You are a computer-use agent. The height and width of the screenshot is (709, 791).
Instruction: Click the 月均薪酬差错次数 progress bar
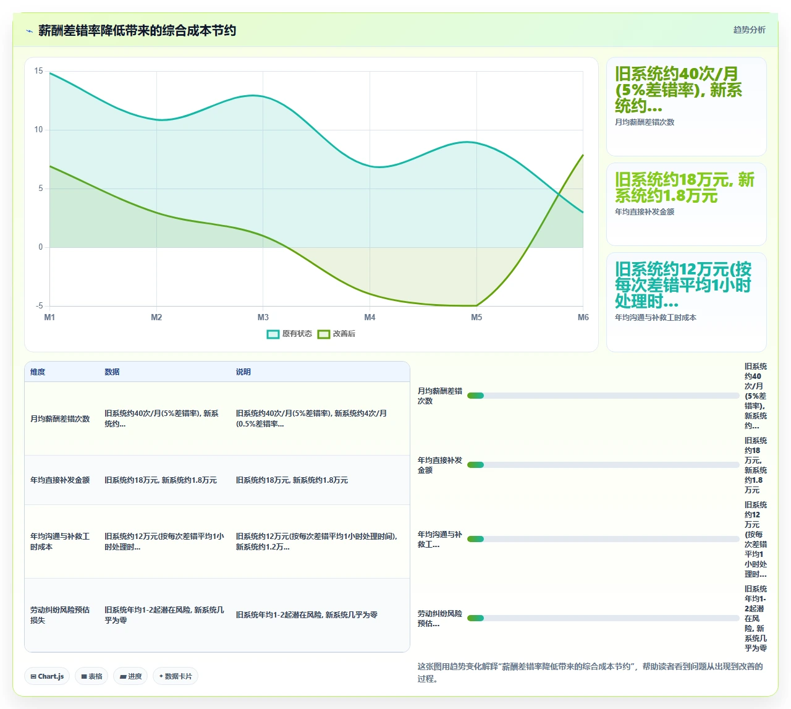(603, 396)
